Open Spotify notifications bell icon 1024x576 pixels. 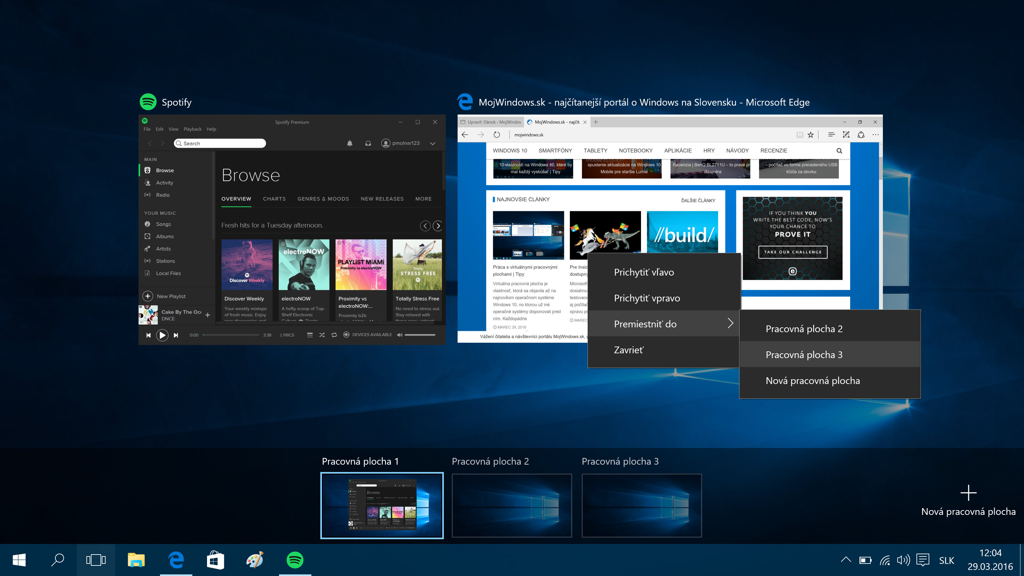(350, 143)
